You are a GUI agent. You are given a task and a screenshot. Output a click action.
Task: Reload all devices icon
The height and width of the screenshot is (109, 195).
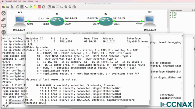(x=43, y=7)
